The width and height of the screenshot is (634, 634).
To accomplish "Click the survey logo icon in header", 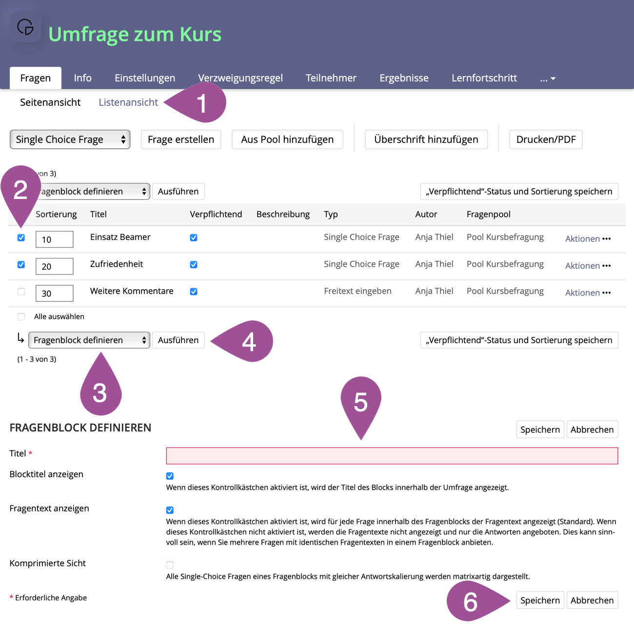I will point(25,27).
